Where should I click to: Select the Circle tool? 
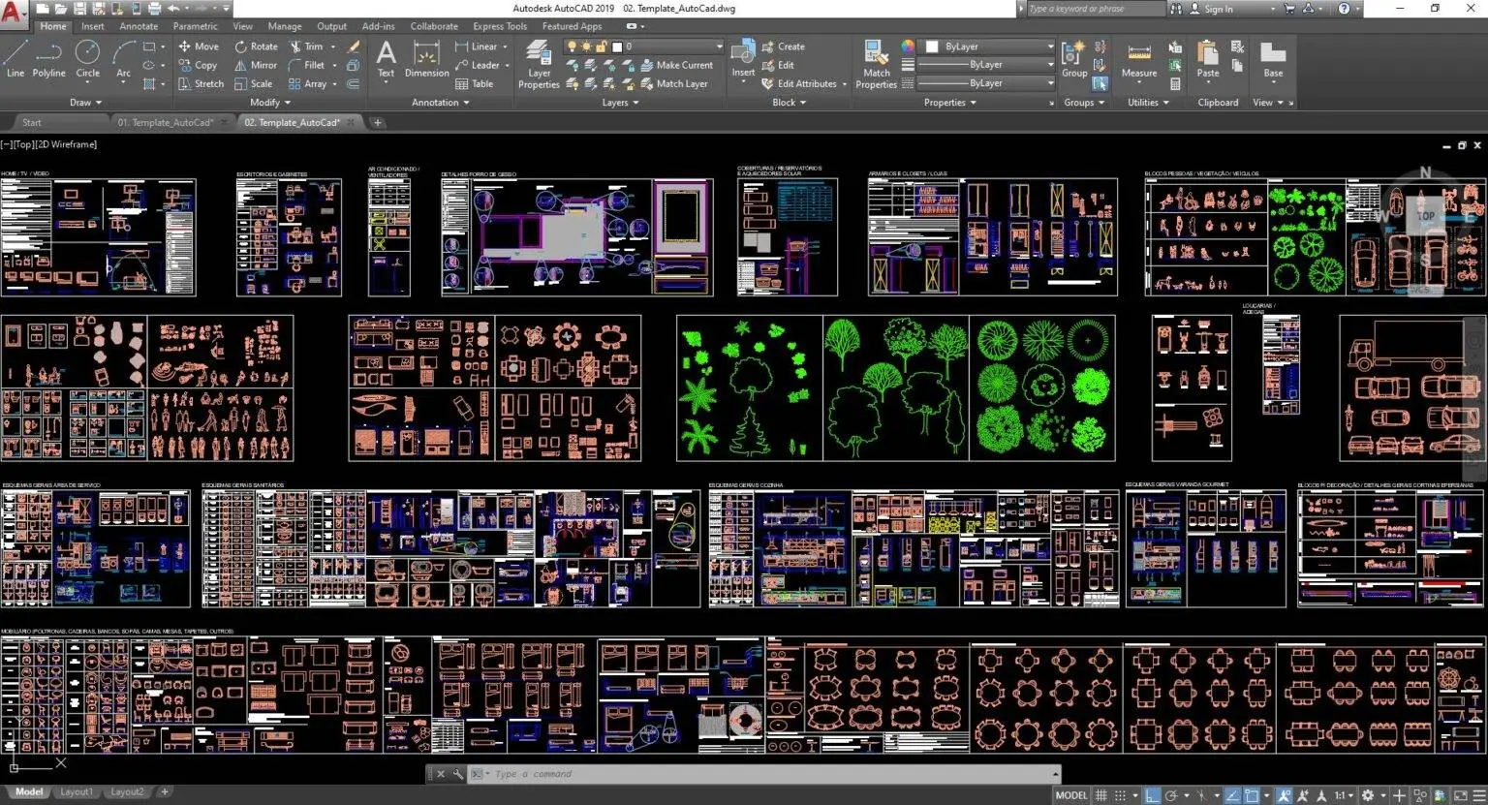click(87, 58)
